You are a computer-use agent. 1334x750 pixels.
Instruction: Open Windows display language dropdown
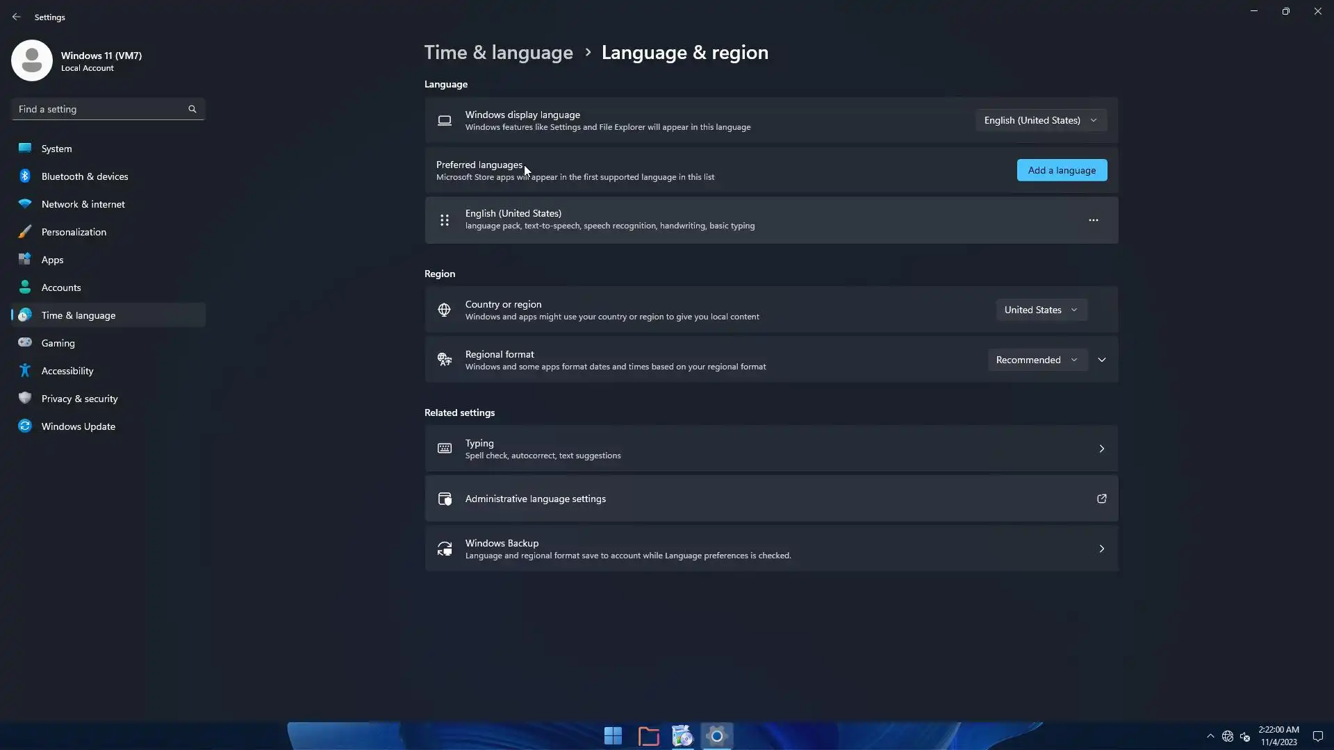click(x=1040, y=120)
